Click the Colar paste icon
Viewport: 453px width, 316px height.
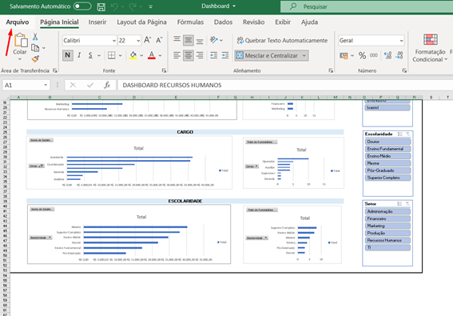(21, 40)
